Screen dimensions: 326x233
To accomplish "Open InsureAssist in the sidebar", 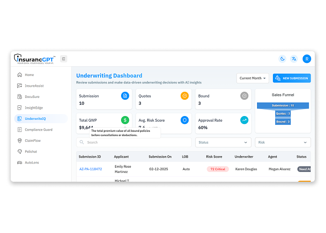I will click(34, 86).
